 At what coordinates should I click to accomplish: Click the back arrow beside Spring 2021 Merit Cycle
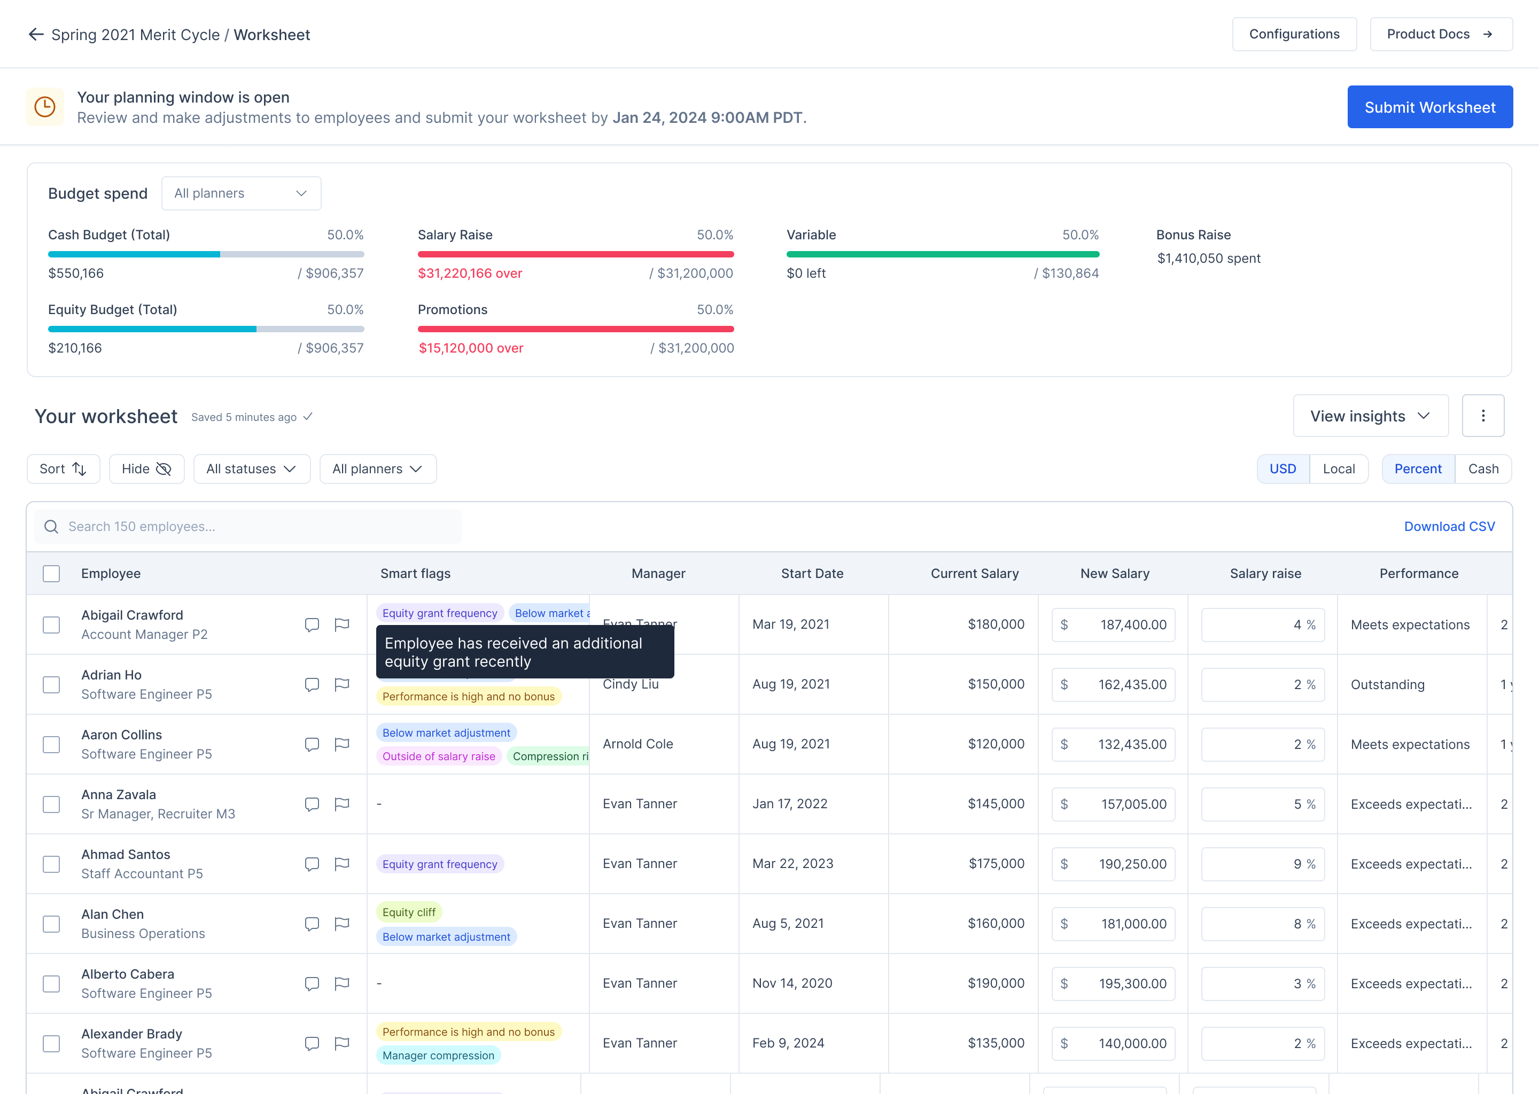(36, 34)
